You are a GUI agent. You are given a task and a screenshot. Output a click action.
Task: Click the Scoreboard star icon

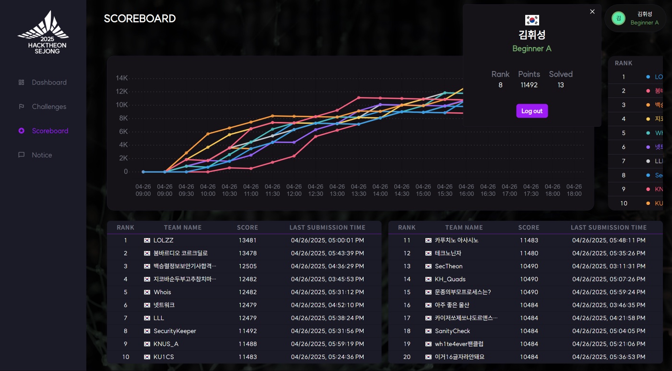point(21,131)
